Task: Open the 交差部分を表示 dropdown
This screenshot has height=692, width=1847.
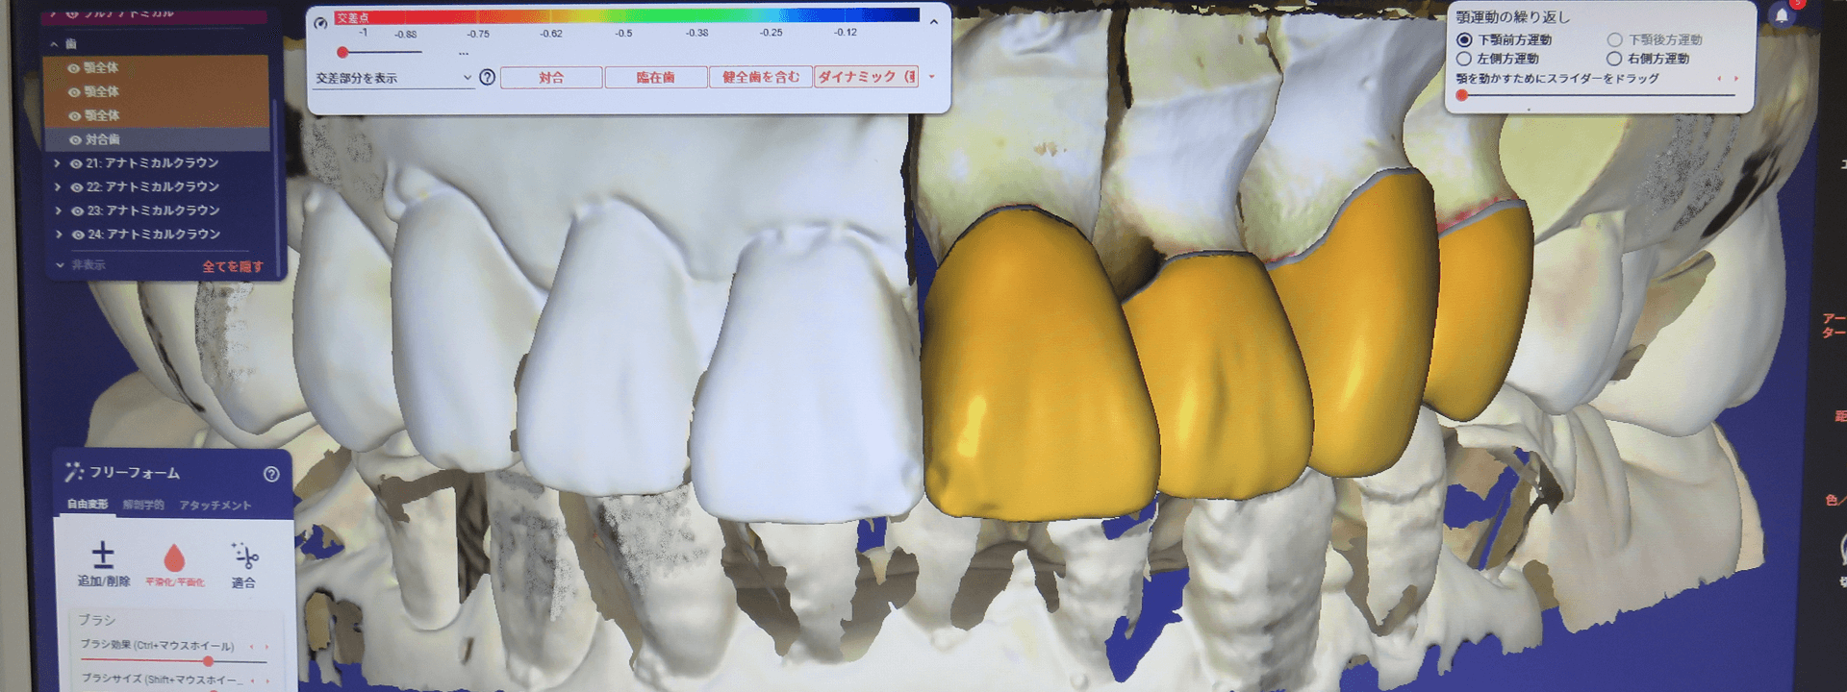Action: click(x=392, y=78)
